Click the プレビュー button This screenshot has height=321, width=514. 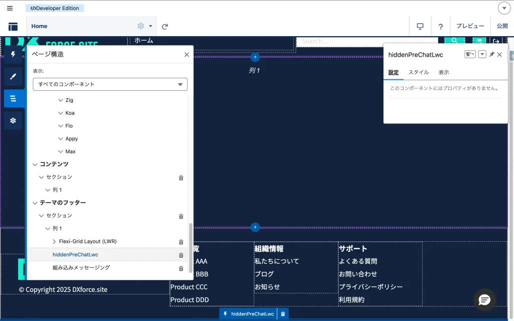coord(470,27)
